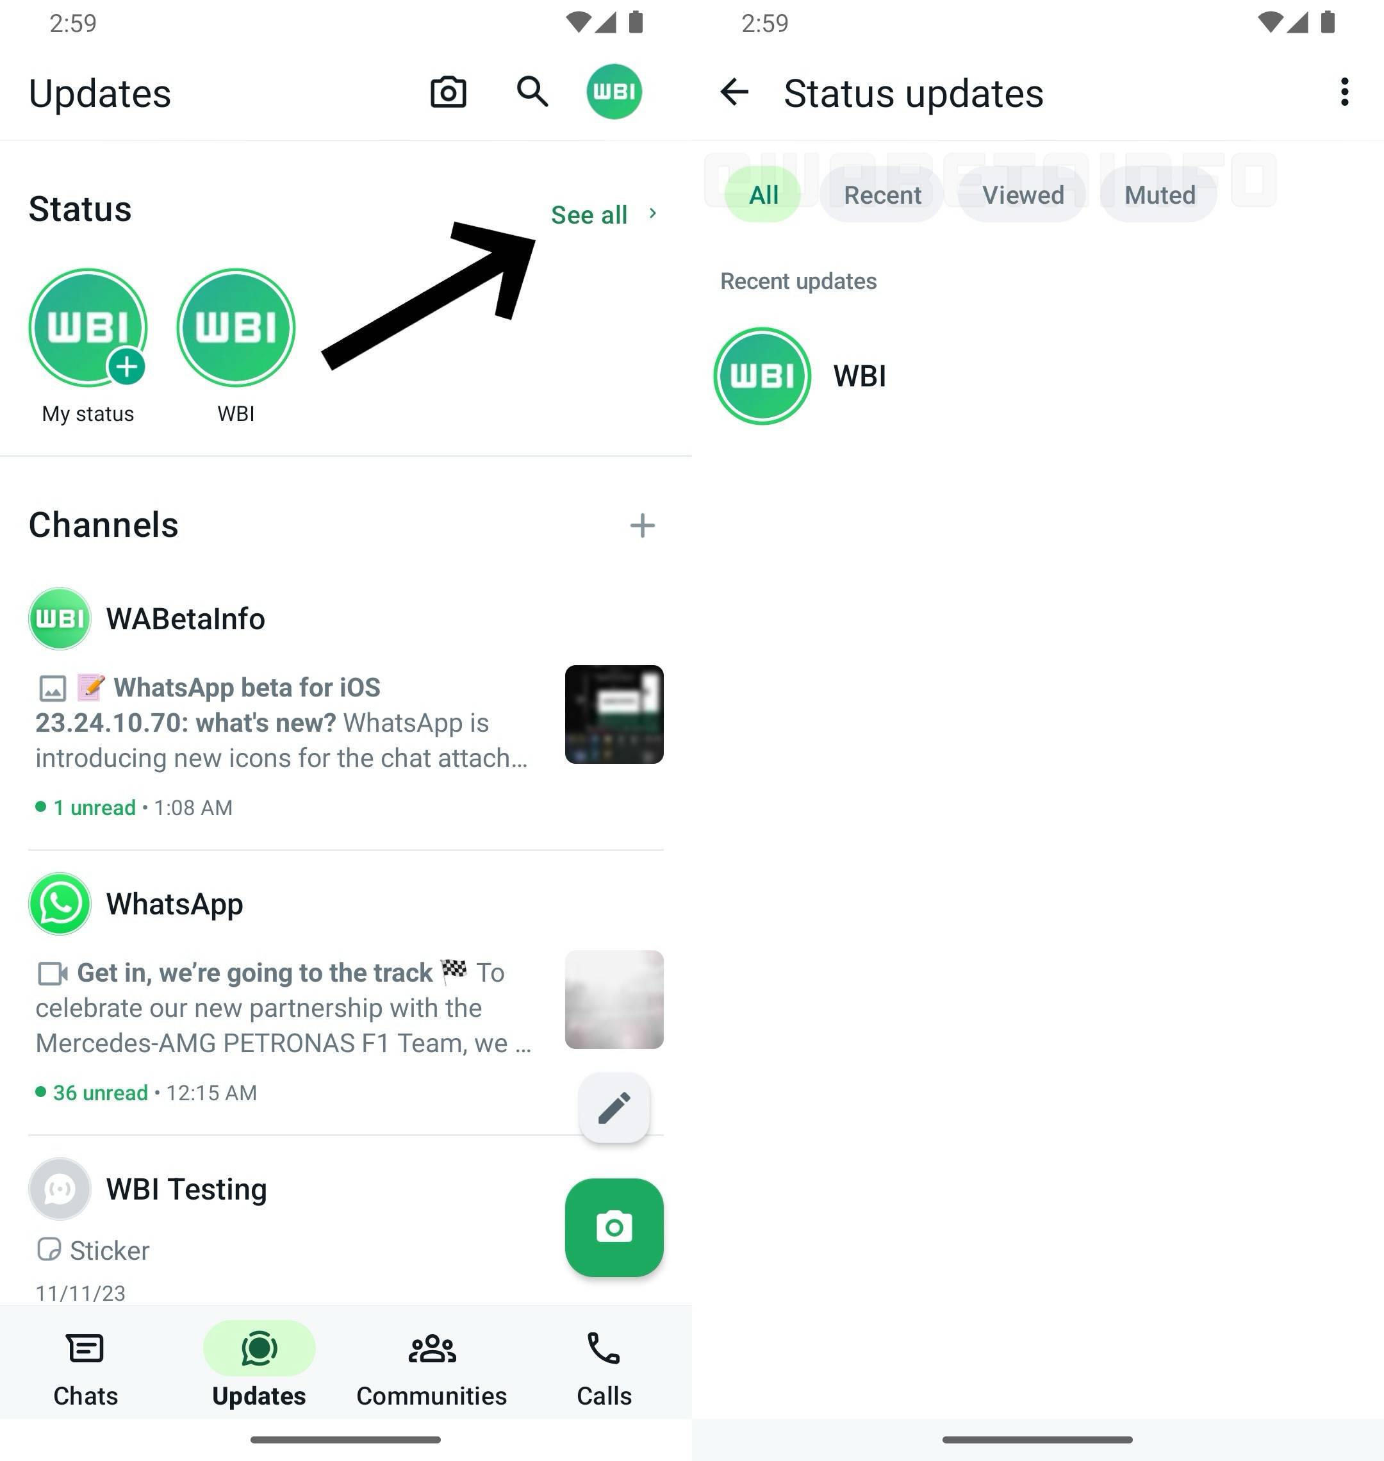
Task: Select the Muted filter tab
Action: click(x=1158, y=195)
